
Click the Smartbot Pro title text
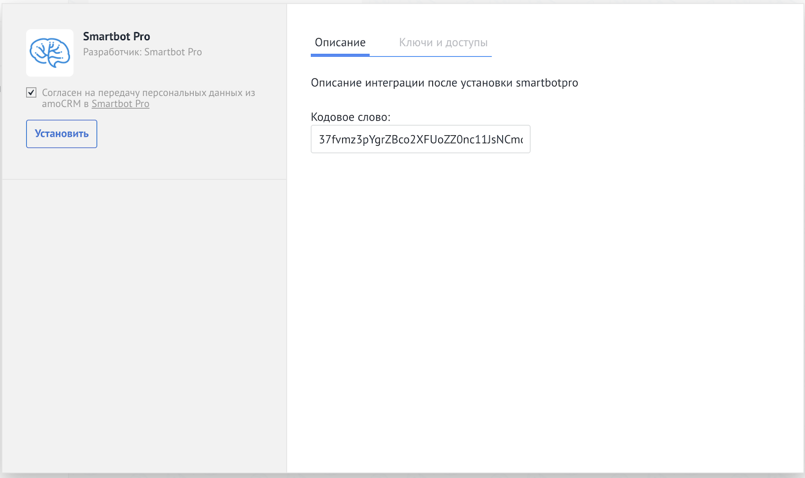coord(117,37)
